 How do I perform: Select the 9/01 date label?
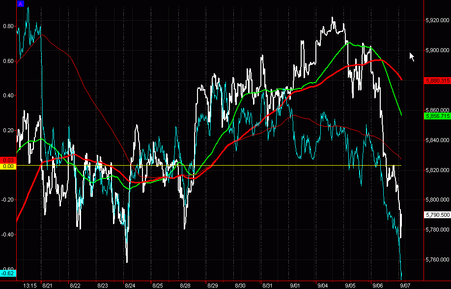point(295,286)
